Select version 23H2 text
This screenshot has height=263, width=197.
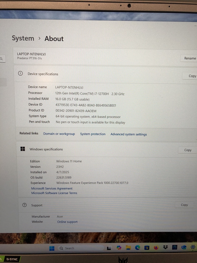coord(60,167)
